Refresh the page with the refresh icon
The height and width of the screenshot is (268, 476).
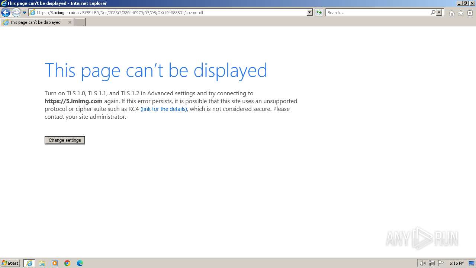[319, 12]
